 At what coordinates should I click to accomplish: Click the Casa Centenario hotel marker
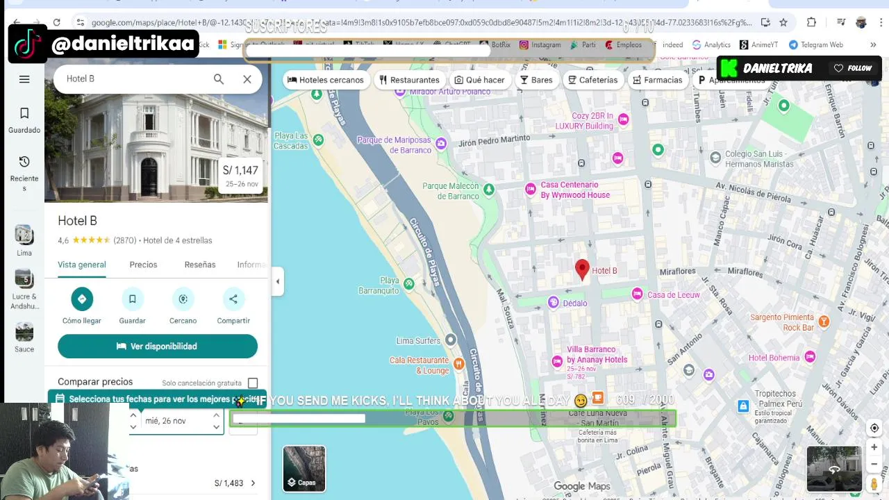(x=531, y=189)
